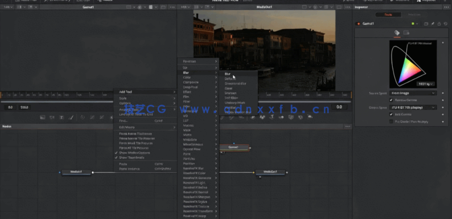The width and height of the screenshot is (452, 219).
Task: Select the Color Corrector tool icon
Action: (x=82, y=117)
